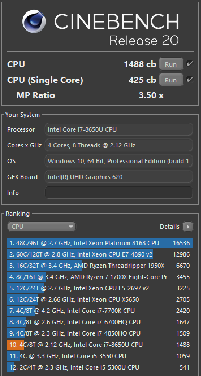This screenshot has height=376, width=201.
Task: Select Ryzen 7 1700X ranking row
Action: (100, 277)
